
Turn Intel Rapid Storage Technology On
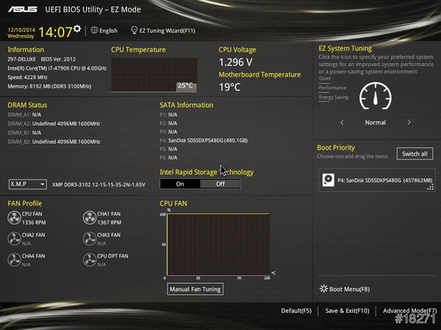[180, 184]
